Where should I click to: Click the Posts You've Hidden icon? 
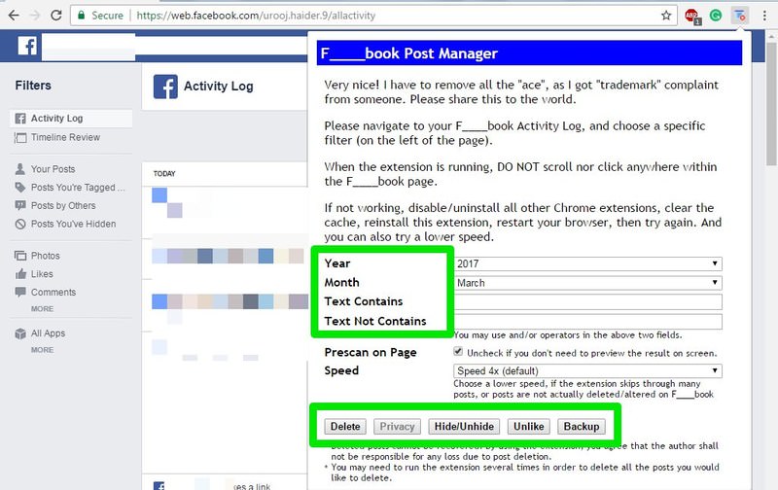click(x=20, y=225)
